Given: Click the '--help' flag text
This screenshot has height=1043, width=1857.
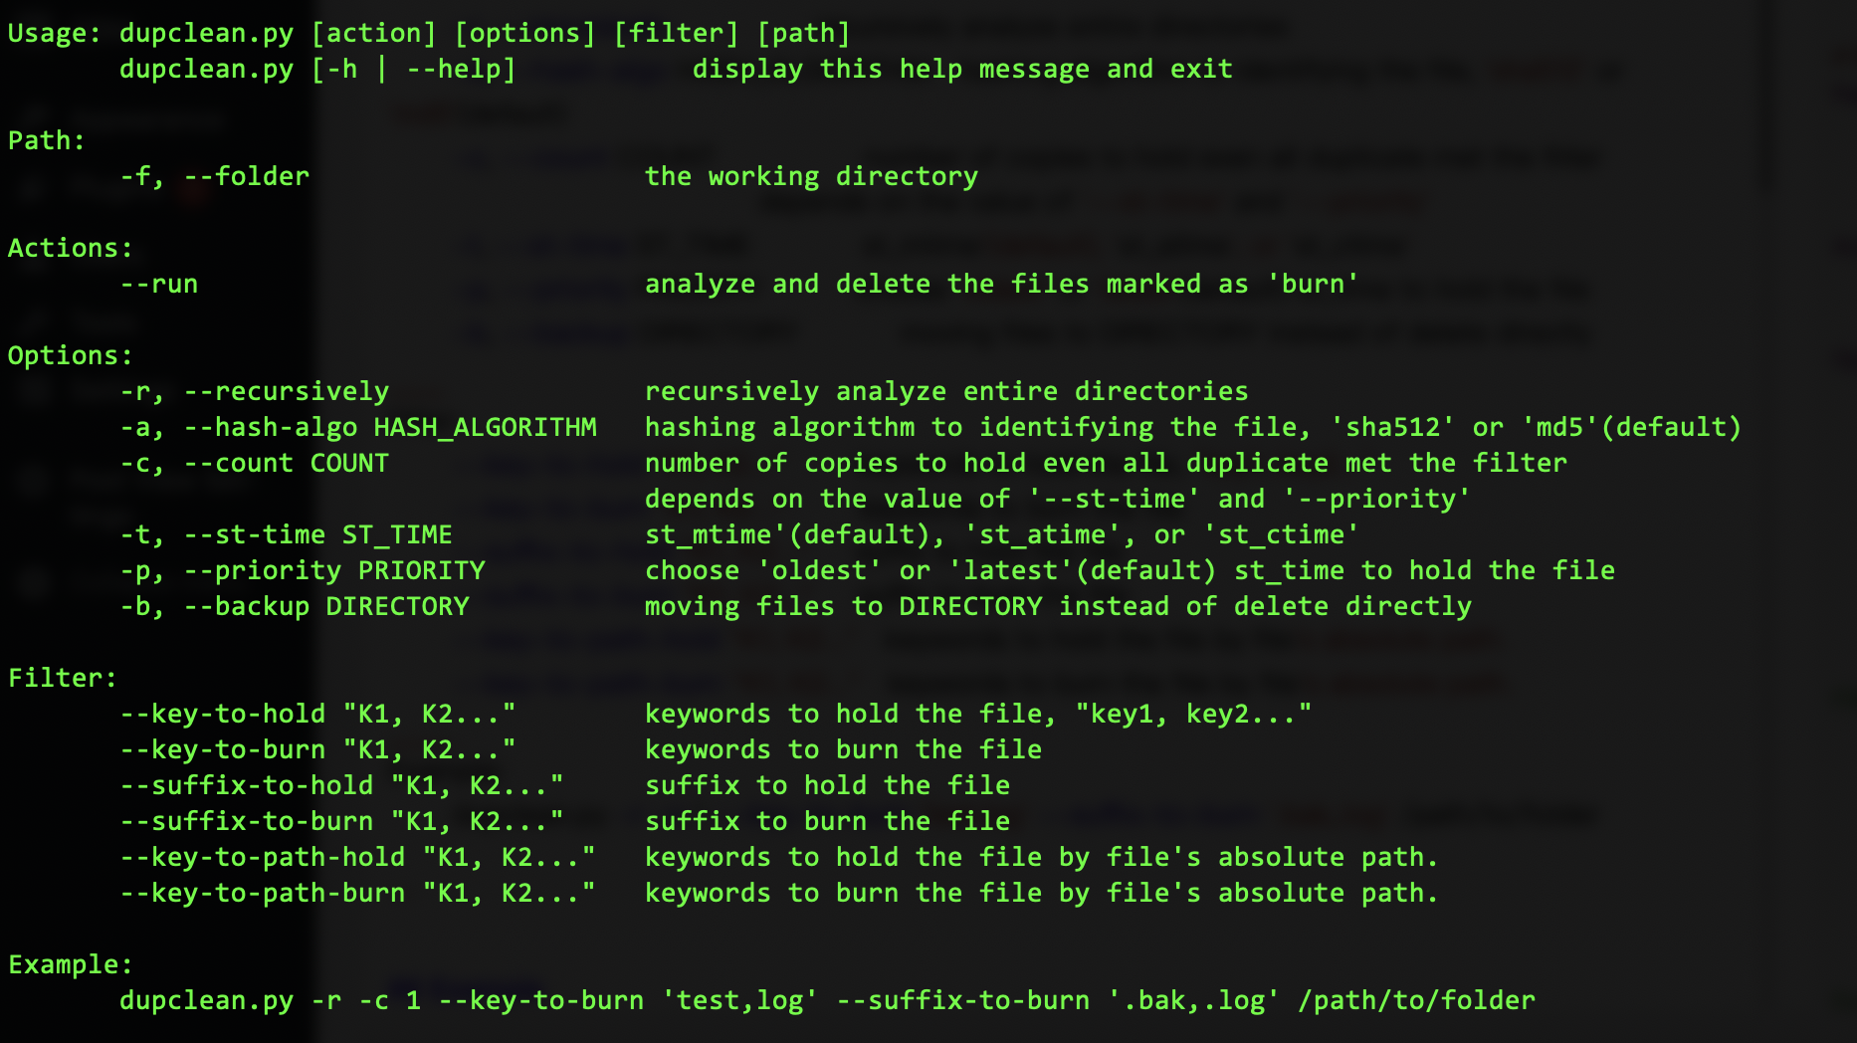Looking at the screenshot, I should tap(459, 70).
